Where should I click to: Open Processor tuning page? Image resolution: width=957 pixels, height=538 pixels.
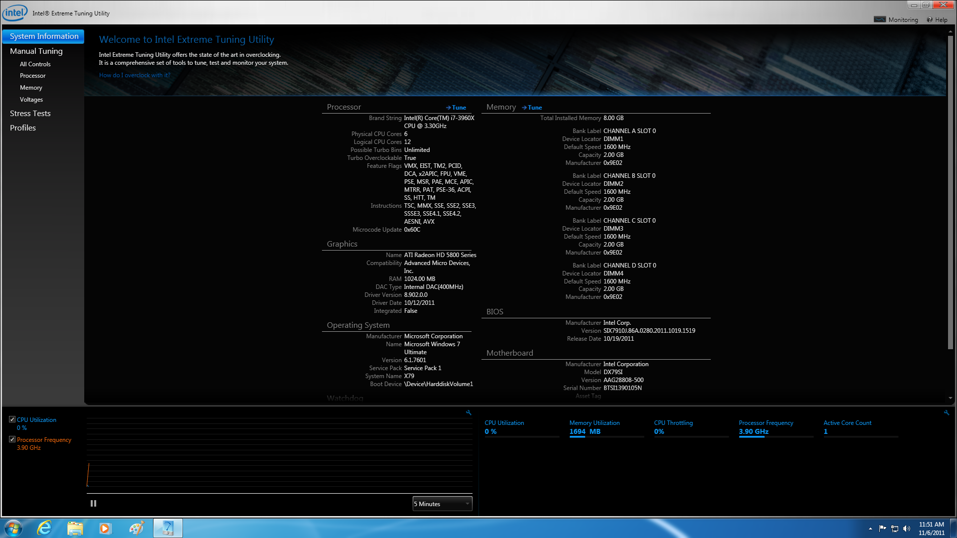[x=32, y=76]
